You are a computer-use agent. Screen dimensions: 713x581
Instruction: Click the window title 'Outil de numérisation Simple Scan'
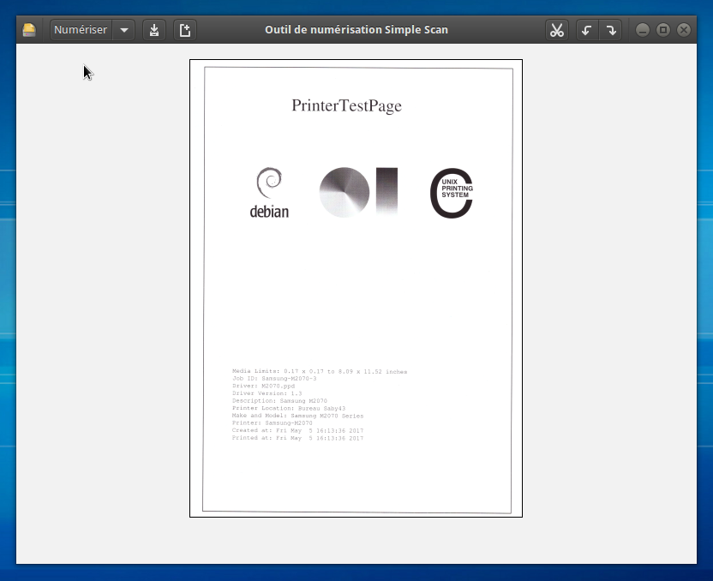click(356, 30)
